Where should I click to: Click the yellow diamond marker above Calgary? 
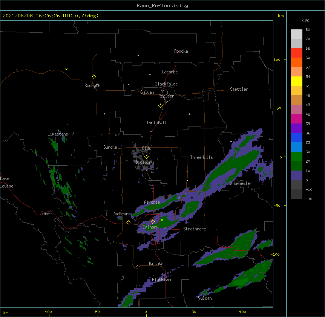point(153,222)
